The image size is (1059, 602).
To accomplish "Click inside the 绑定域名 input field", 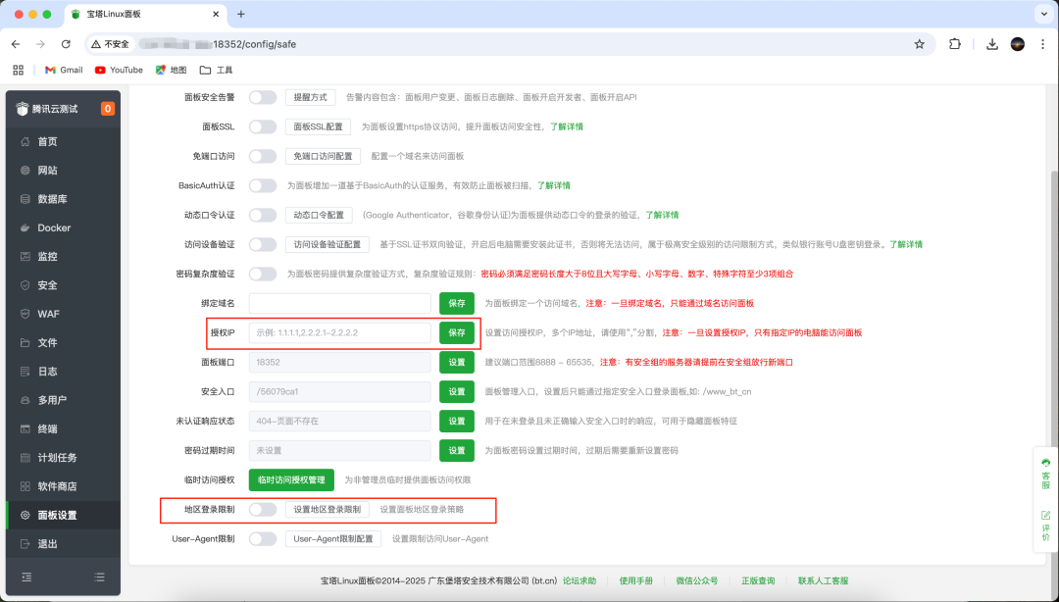I will [338, 303].
